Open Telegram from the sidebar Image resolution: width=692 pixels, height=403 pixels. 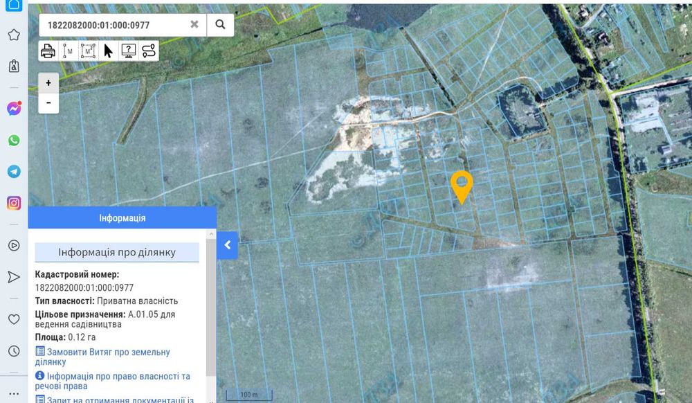[14, 172]
